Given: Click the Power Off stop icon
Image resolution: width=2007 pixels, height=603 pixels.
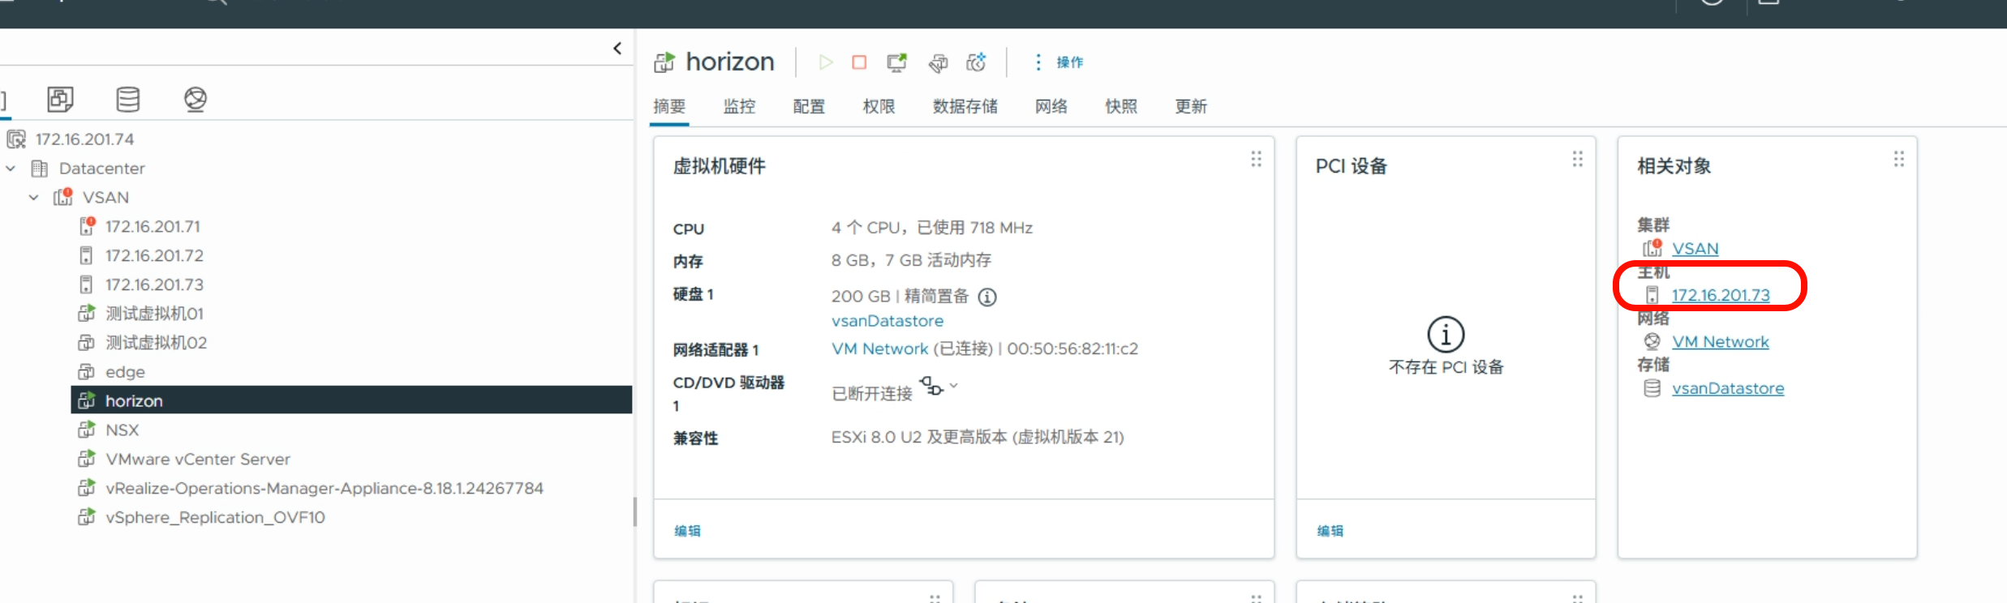Looking at the screenshot, I should click(859, 62).
